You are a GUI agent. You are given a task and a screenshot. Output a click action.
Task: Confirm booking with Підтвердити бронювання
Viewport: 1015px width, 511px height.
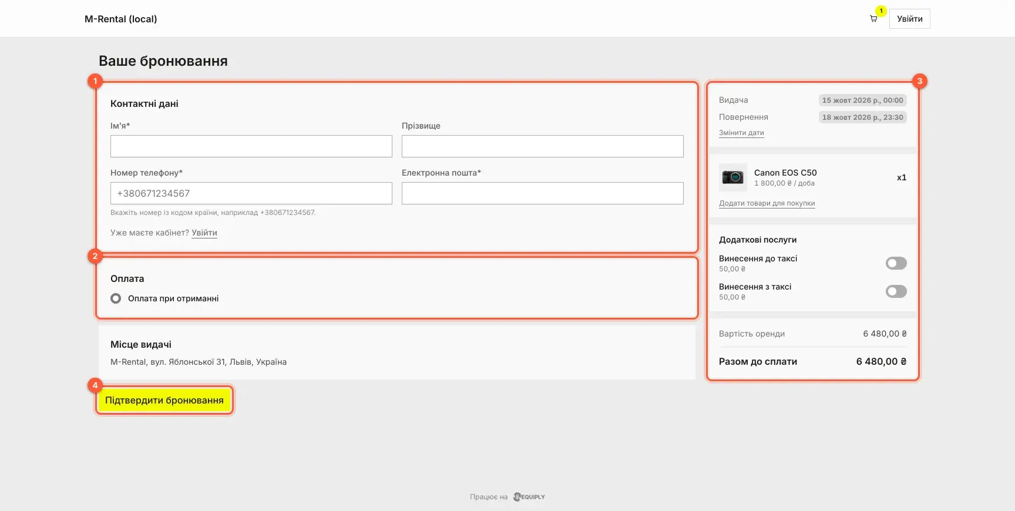164,400
